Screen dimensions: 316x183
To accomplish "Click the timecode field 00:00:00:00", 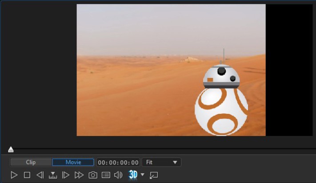I will coord(118,162).
